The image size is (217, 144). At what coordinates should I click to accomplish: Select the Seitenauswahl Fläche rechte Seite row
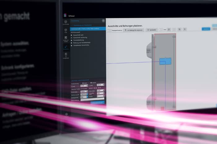click(88, 29)
